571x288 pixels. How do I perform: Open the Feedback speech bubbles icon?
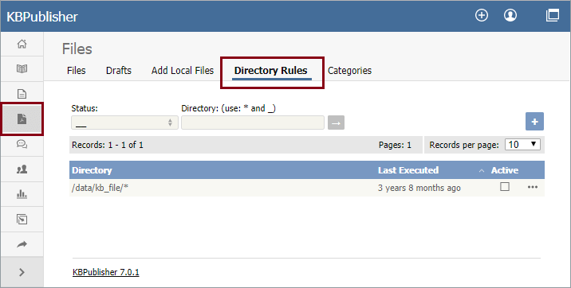pos(22,144)
